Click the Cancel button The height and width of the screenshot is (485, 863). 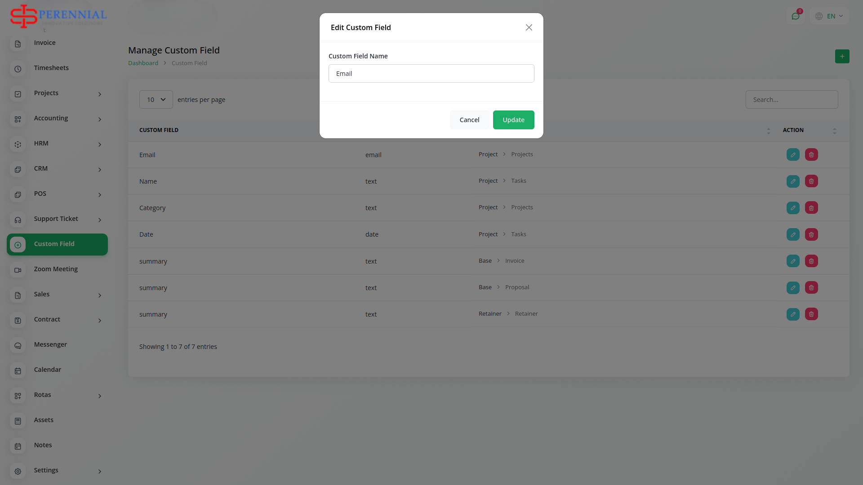[469, 120]
